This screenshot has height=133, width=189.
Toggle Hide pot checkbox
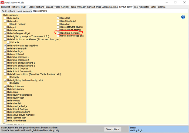pos(5,27)
